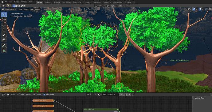
Task: Click the LeafShader.001 node group icon
Action: [118, 109]
